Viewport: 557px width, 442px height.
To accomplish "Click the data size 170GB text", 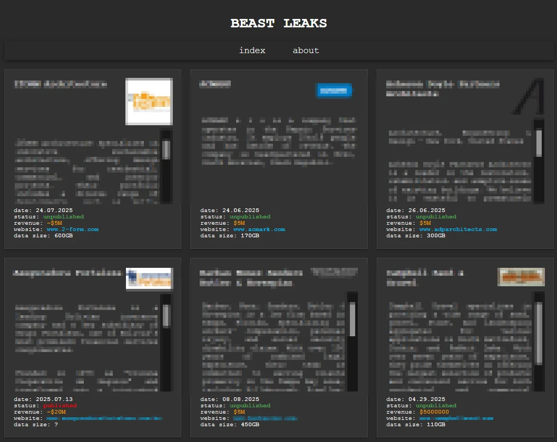I will (x=229, y=236).
